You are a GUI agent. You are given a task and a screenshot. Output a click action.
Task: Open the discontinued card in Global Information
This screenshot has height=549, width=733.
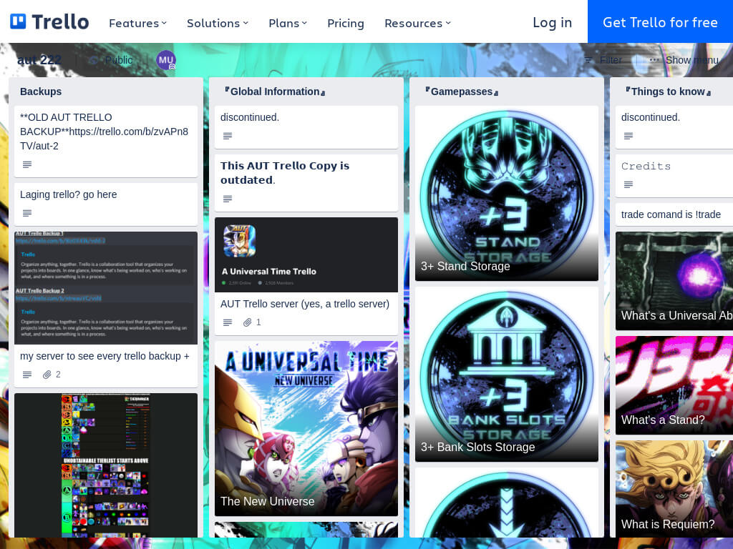[x=306, y=127]
